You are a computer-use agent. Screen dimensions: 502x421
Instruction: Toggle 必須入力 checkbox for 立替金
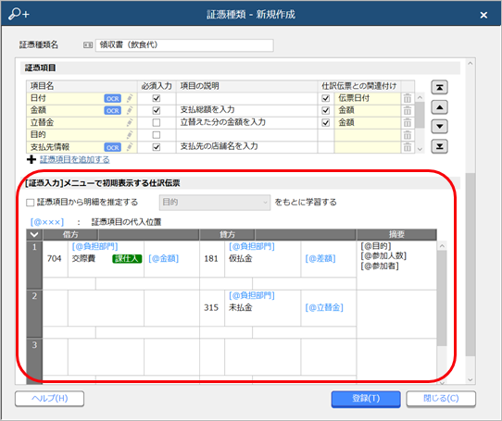pos(157,123)
